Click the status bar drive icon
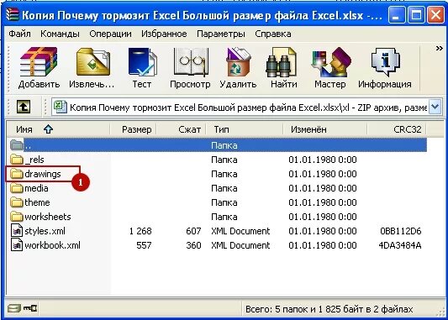448x320 pixels. [x=14, y=308]
